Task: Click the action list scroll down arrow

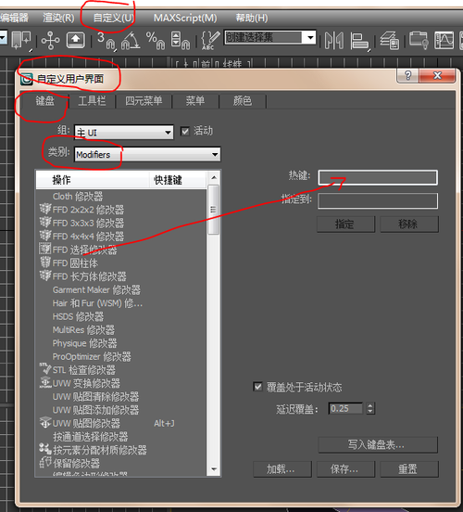Action: 214,469
